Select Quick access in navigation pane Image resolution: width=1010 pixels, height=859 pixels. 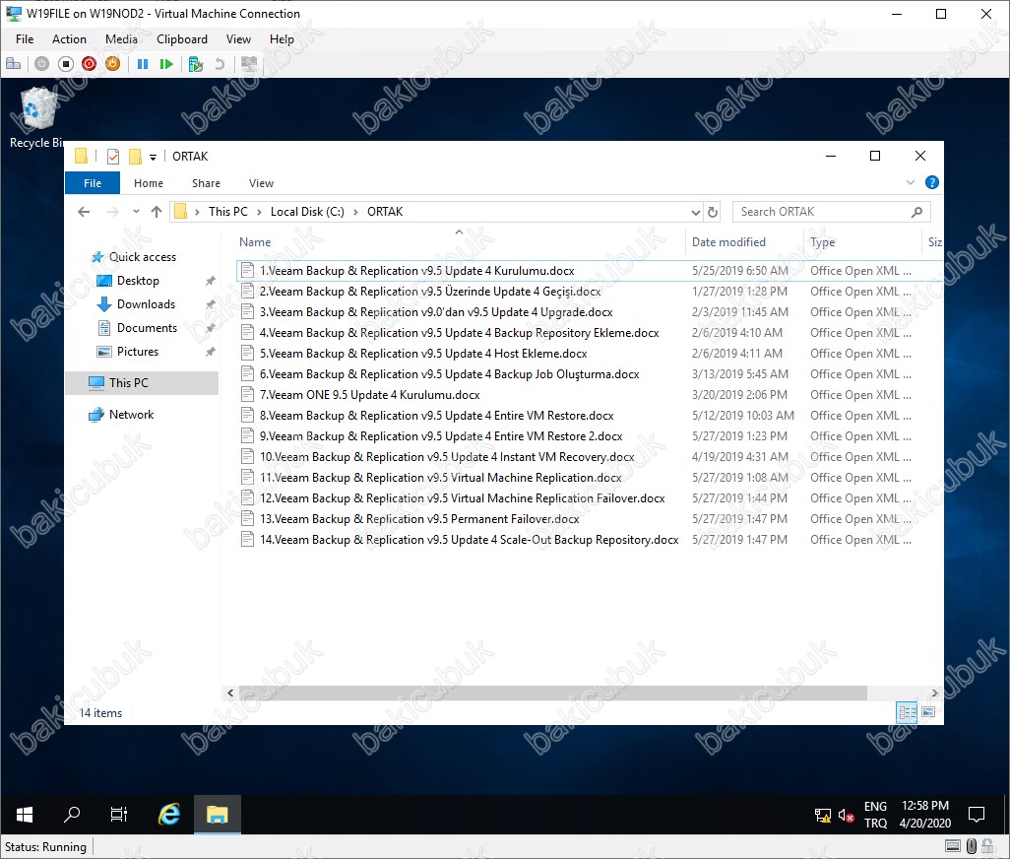[x=143, y=257]
